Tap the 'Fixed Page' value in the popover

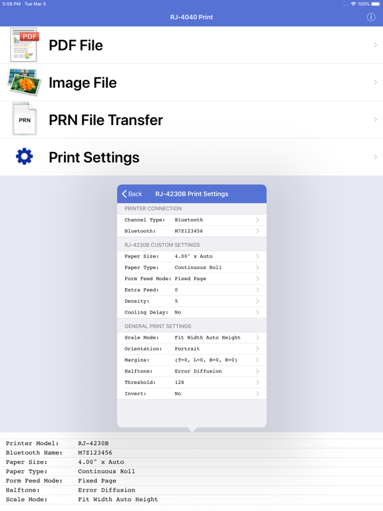click(x=191, y=279)
